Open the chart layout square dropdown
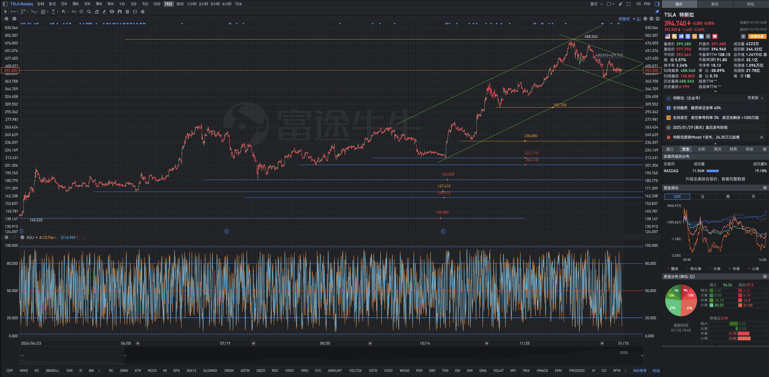This screenshot has height=377, width=769. [610, 4]
